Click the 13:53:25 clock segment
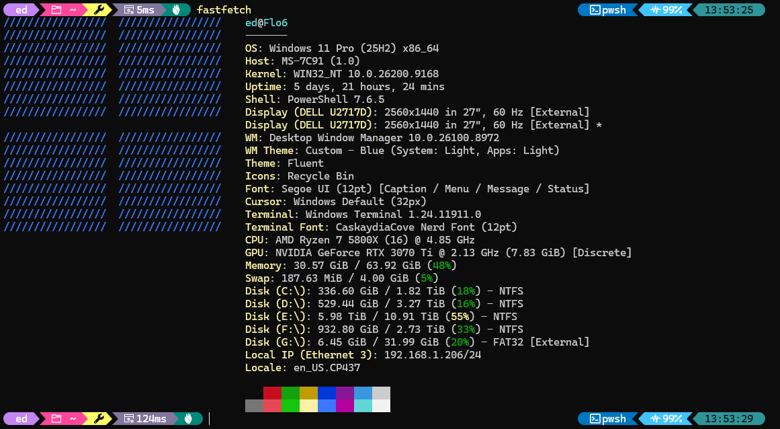The width and height of the screenshot is (780, 429). pyautogui.click(x=729, y=10)
